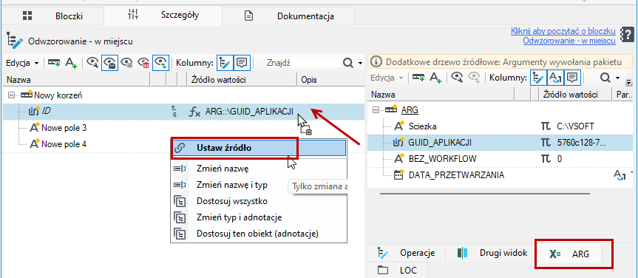The image size is (638, 278).
Task: Click add text field icon in right toolbar
Action: (x=436, y=78)
